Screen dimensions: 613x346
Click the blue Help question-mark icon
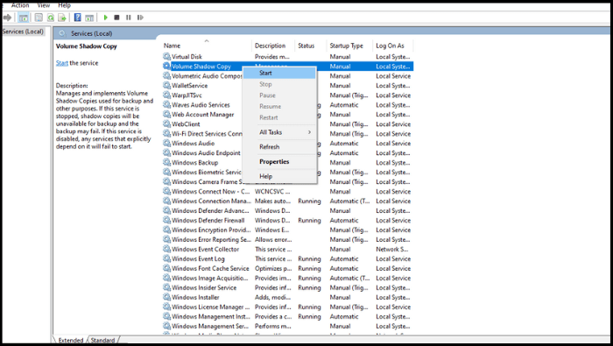(78, 18)
